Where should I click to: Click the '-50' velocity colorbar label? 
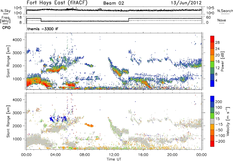pos(219,130)
